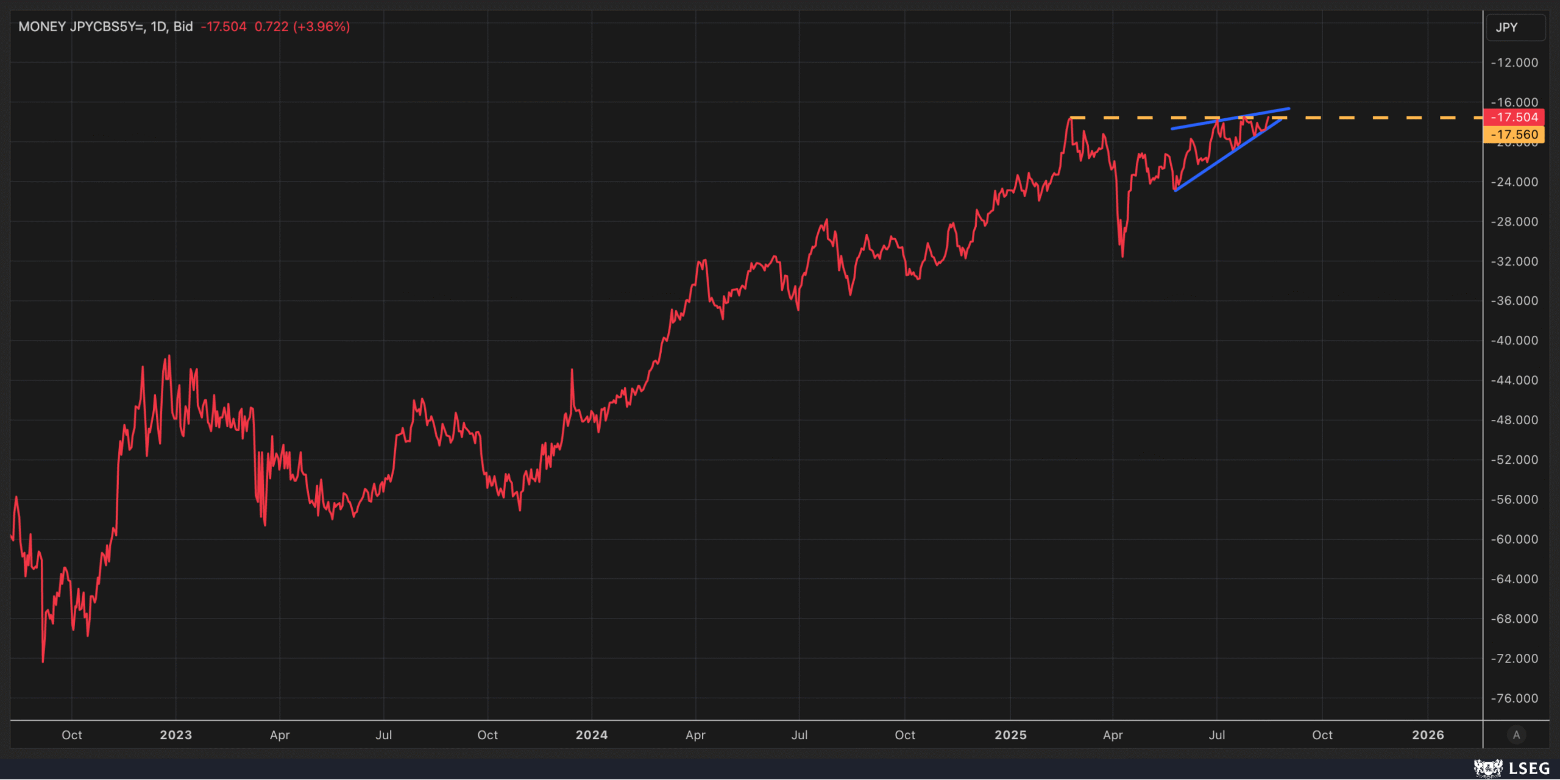Click the chart symbol title MONEY JPYCBS5Y=

[x=80, y=27]
